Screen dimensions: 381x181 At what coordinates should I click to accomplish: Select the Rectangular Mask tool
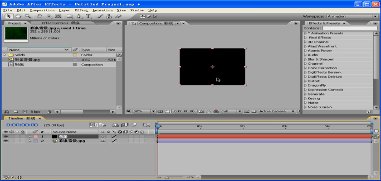70,16
